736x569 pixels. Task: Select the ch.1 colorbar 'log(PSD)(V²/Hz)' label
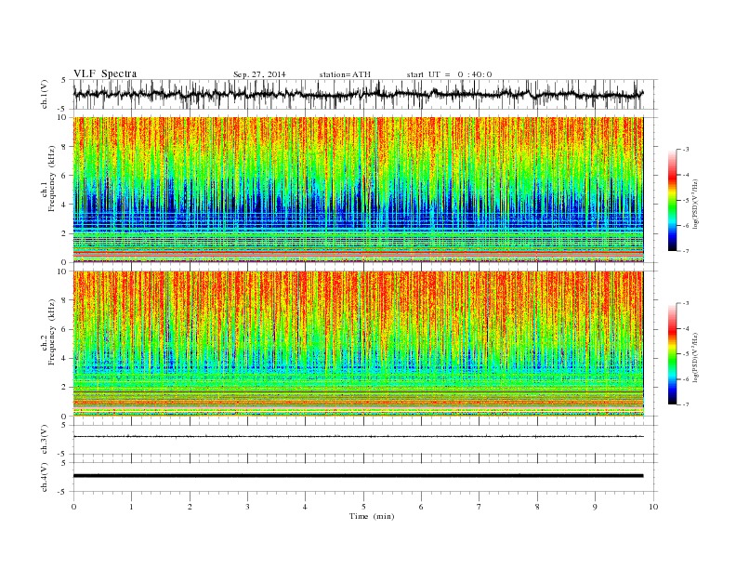[x=695, y=204]
